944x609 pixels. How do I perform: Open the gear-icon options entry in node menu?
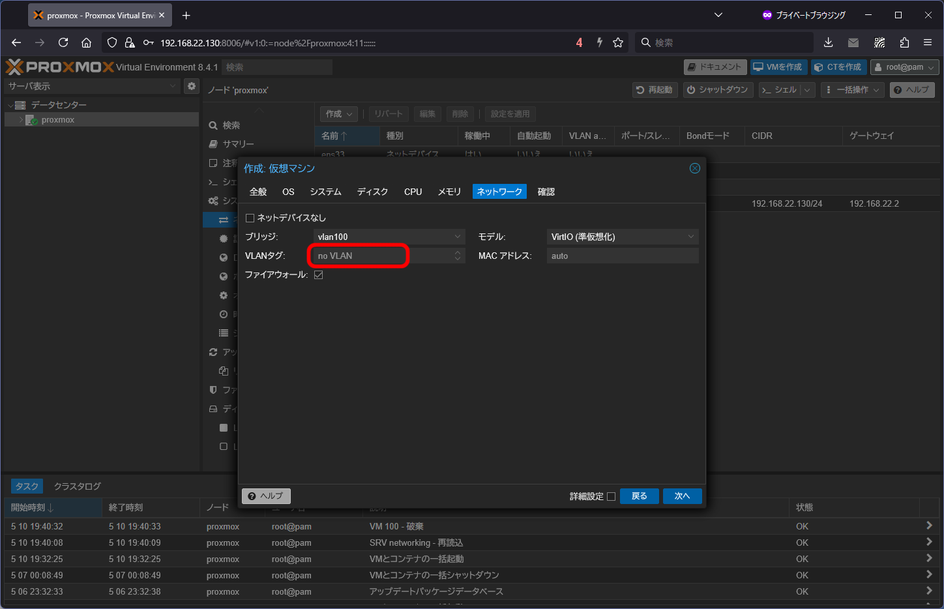[x=224, y=295]
